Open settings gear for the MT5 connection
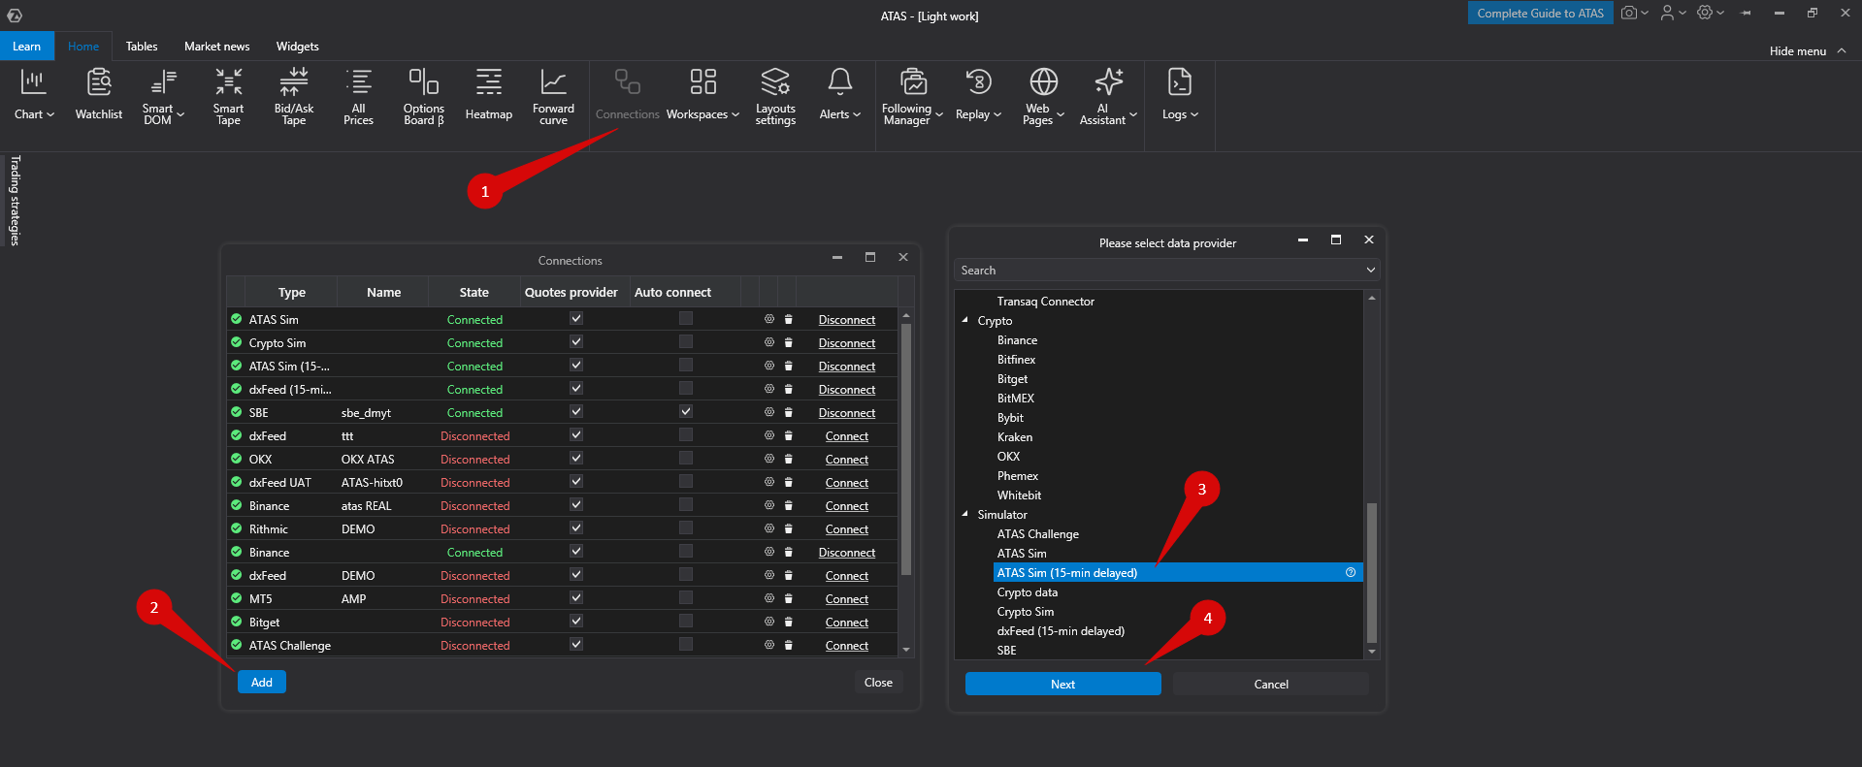 (769, 598)
